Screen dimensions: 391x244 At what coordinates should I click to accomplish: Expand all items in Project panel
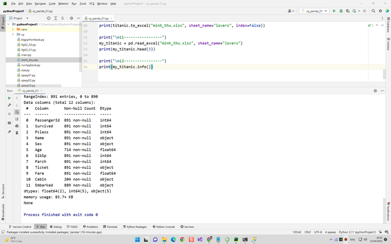tap(55, 18)
